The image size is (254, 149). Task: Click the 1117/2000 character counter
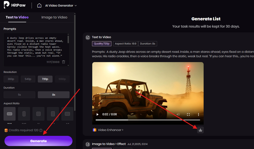(x=53, y=62)
